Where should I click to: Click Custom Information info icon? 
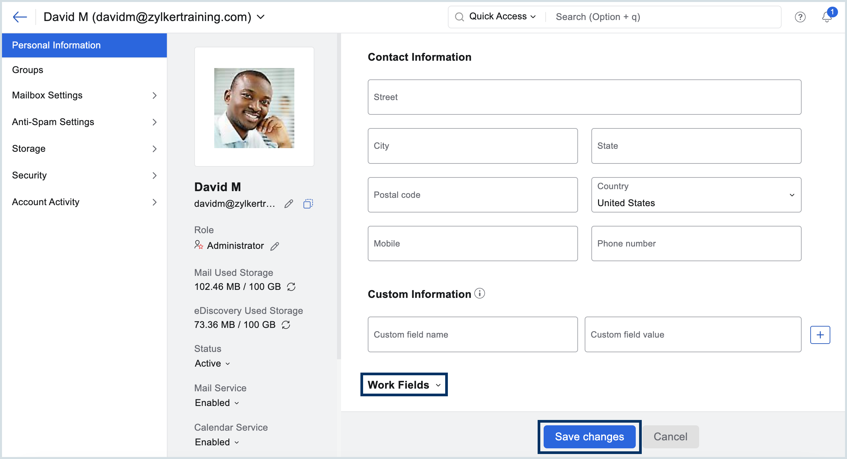(x=480, y=294)
